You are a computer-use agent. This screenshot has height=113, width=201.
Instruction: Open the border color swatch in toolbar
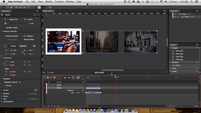pos(43,7)
